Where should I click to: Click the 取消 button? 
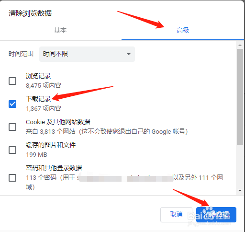click(x=176, y=215)
